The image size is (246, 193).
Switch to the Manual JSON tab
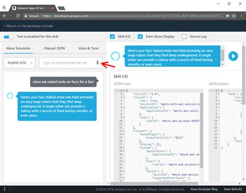pos(54,48)
